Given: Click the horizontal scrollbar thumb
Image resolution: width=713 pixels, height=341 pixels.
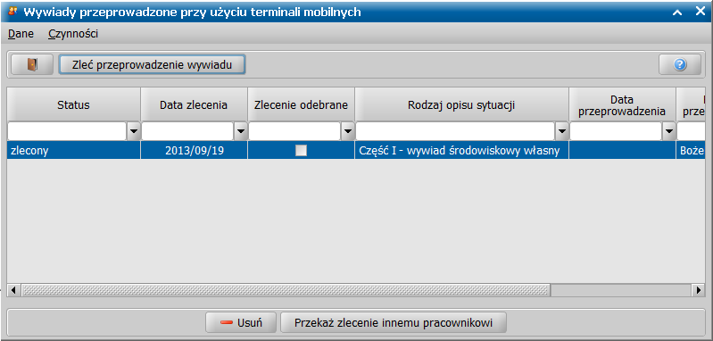Looking at the screenshot, I should [286, 289].
